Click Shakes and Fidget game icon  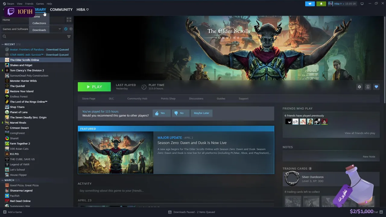pos(7,65)
